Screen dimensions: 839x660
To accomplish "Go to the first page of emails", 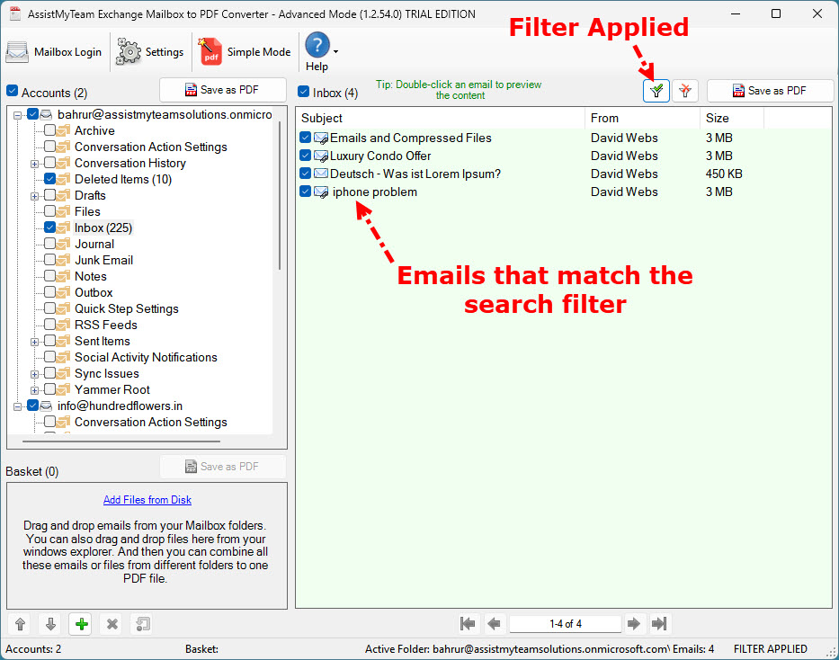I will click(x=468, y=624).
